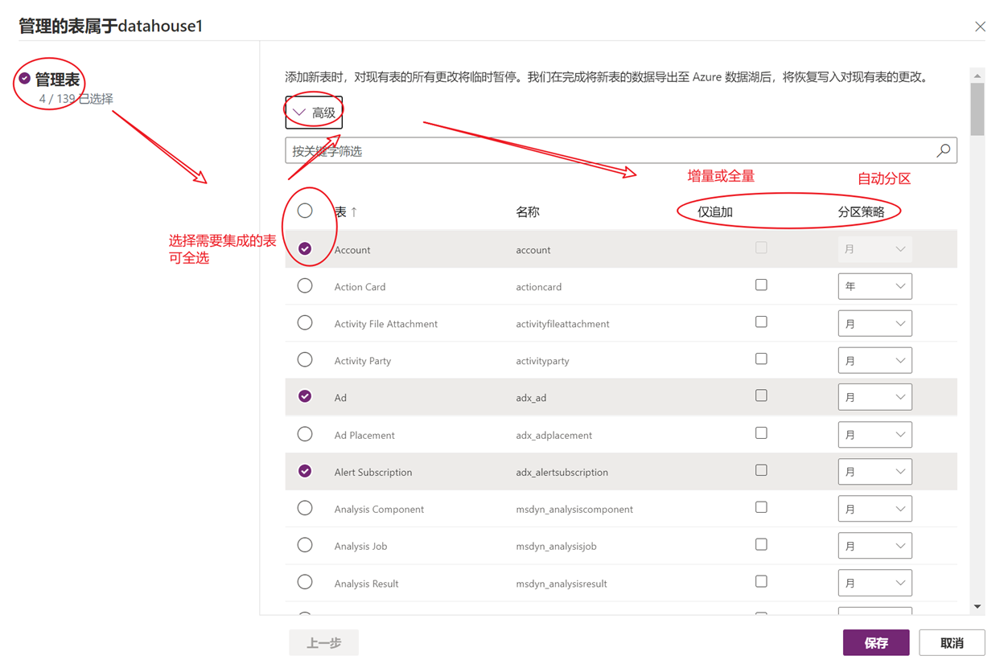Viewport: 1004px width, 668px height.
Task: Enable append-only for Action Card
Action: 761,285
